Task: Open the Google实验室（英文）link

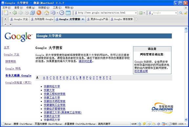Action: point(18,82)
